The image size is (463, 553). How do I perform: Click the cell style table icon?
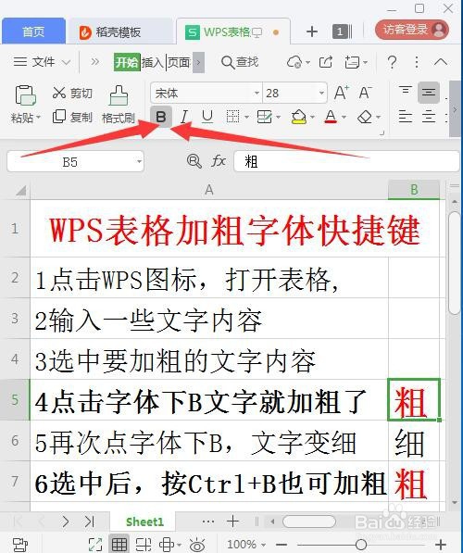point(265,117)
